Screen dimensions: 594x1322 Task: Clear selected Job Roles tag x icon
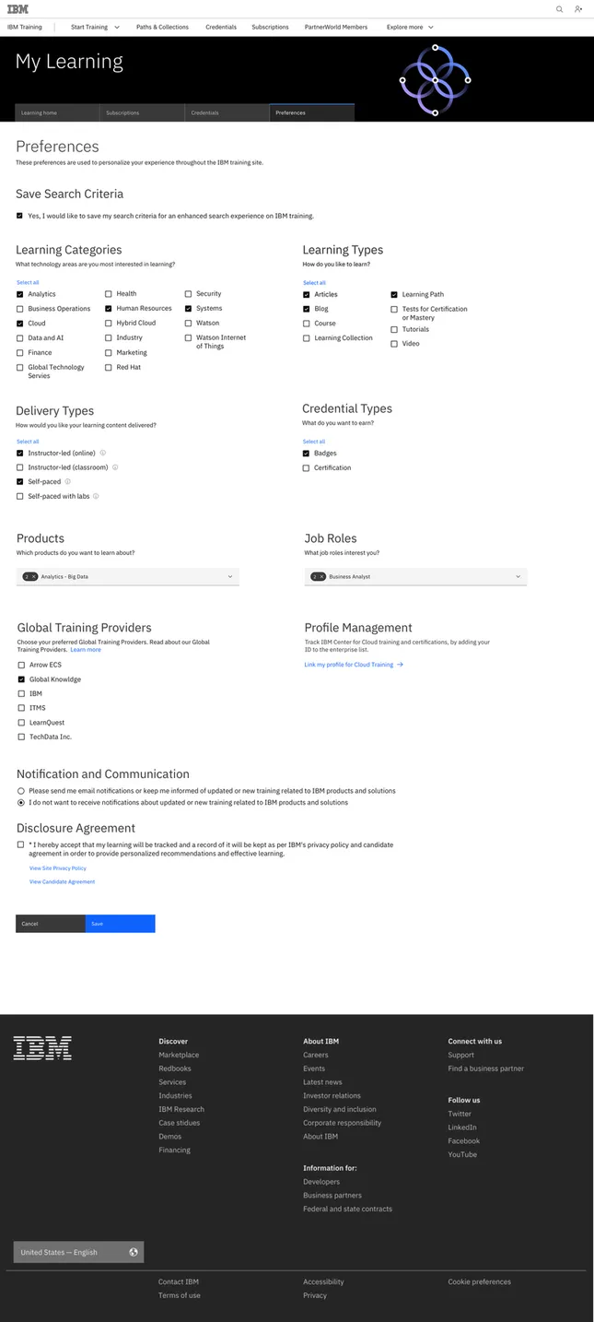tap(322, 576)
